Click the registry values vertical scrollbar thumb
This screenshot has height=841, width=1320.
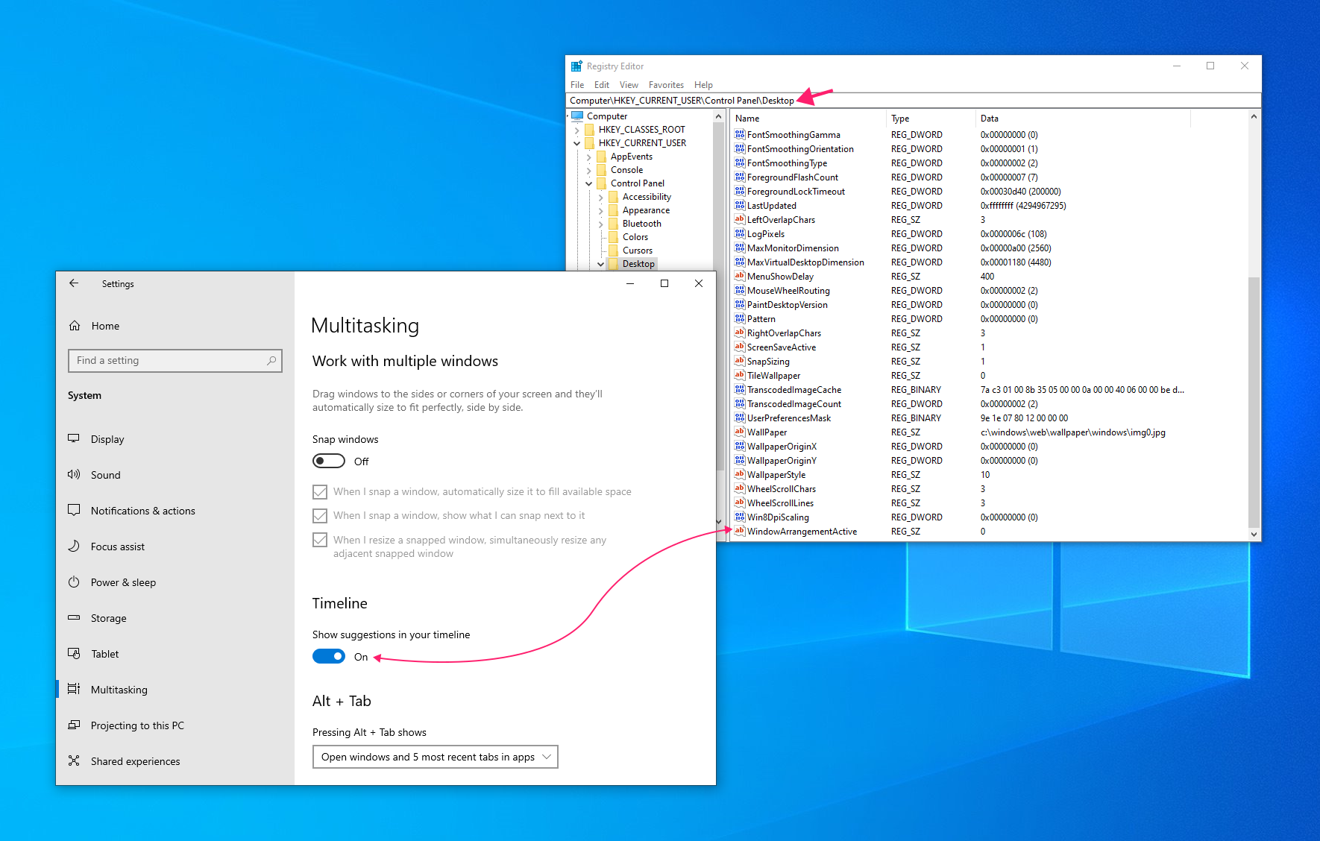click(1254, 402)
